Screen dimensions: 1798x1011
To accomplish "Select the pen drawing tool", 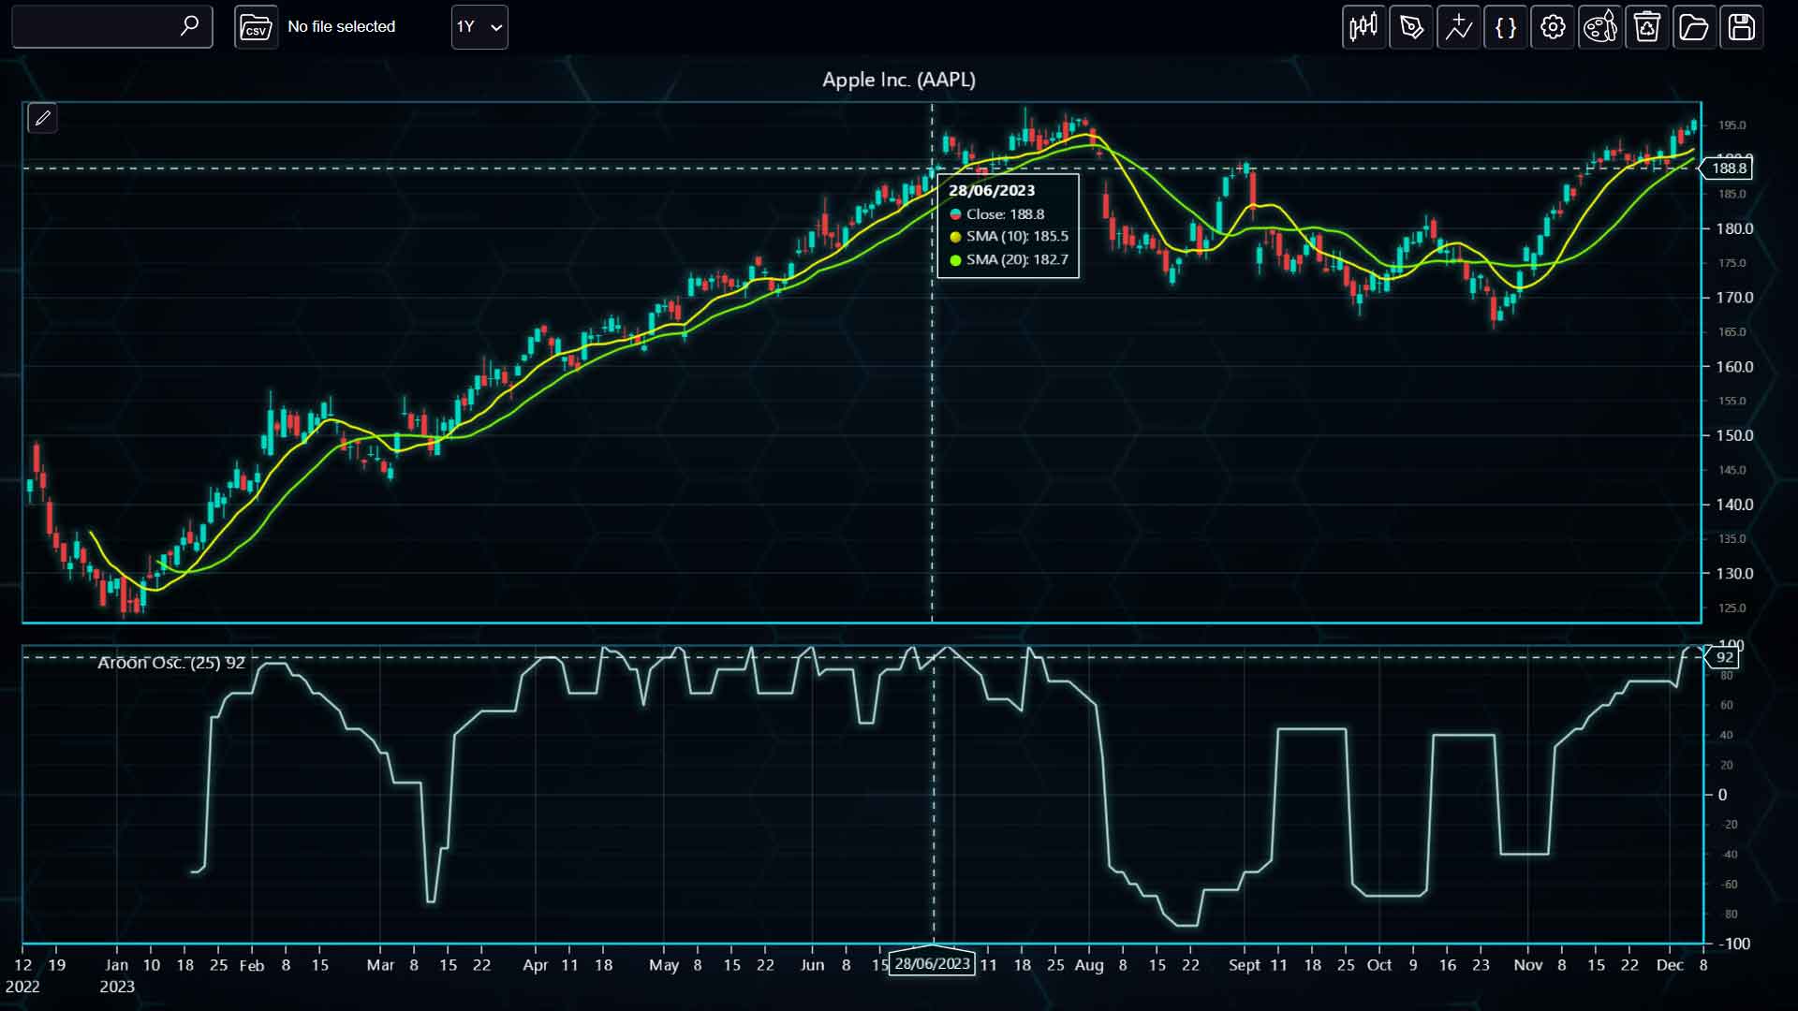I will tap(1411, 27).
